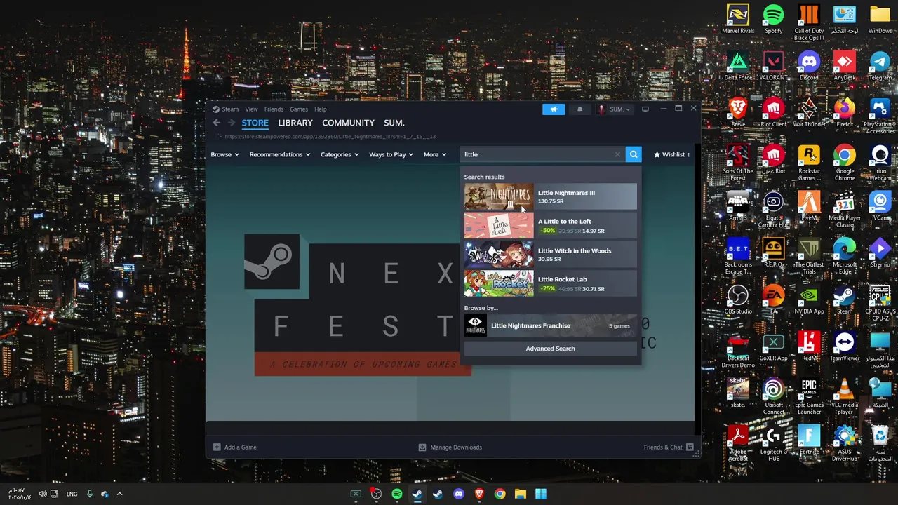898x505 pixels.
Task: Select the Steam desktop shortcut icon
Action: click(x=845, y=299)
